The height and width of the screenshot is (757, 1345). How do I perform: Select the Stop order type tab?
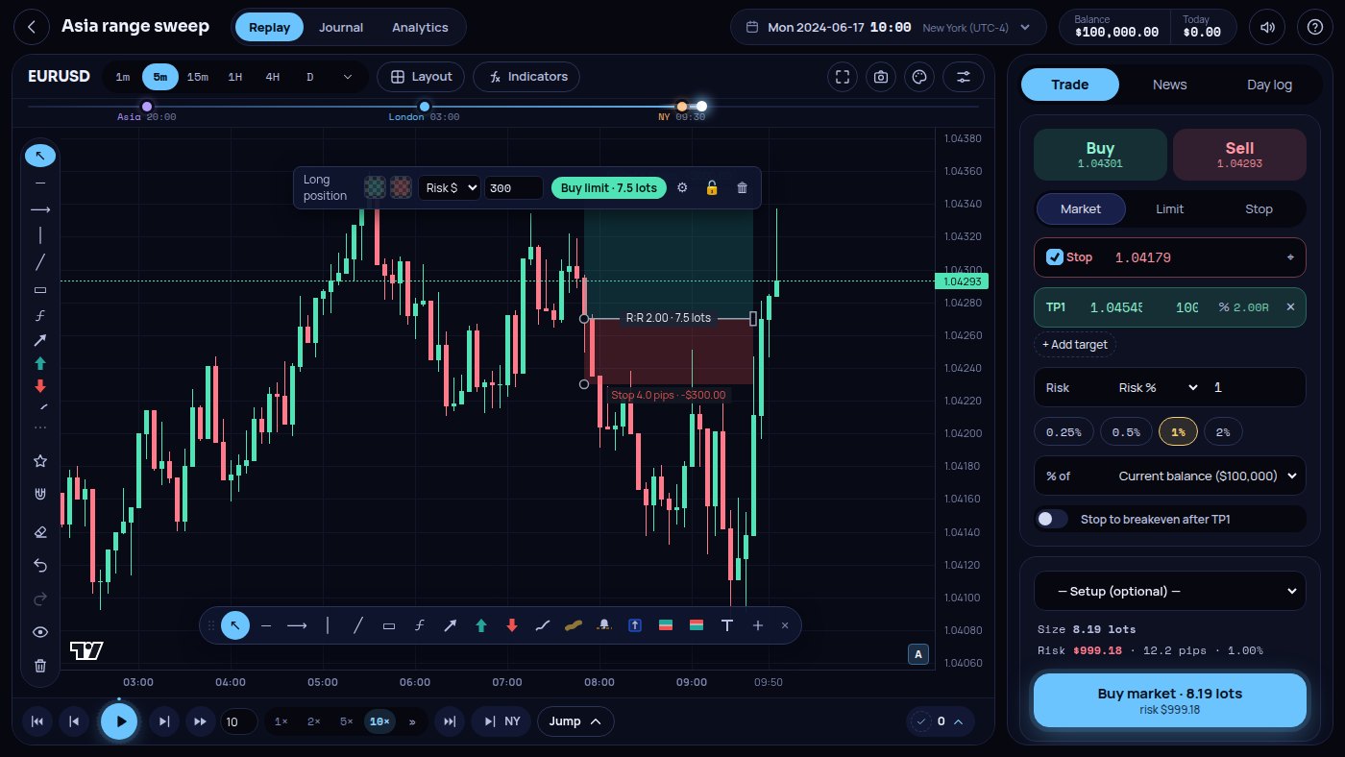coord(1259,208)
